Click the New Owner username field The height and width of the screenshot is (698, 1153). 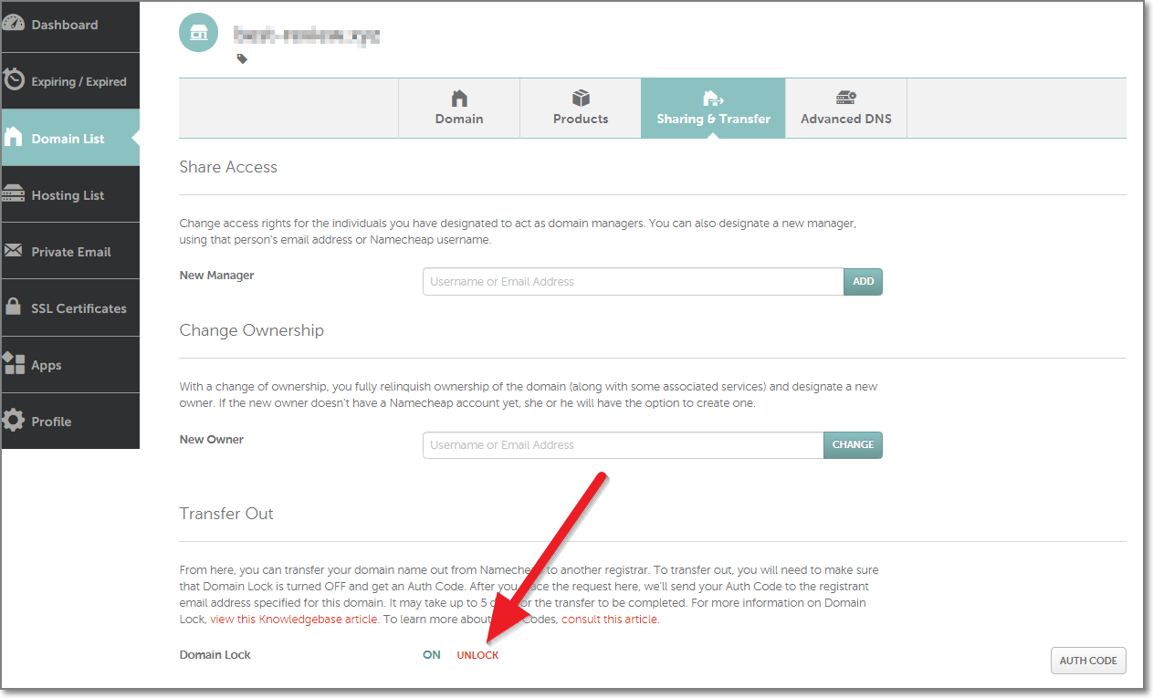(623, 444)
